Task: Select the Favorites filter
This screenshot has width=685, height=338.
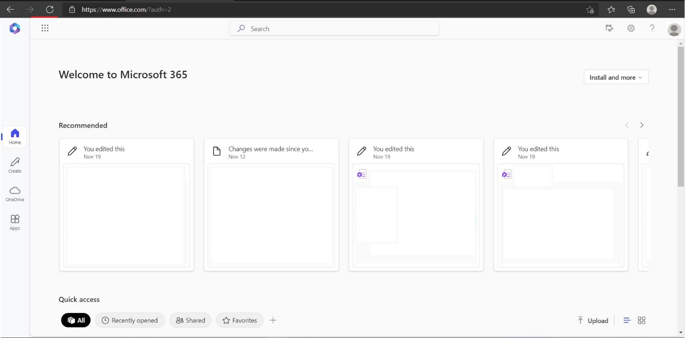Action: pyautogui.click(x=240, y=320)
